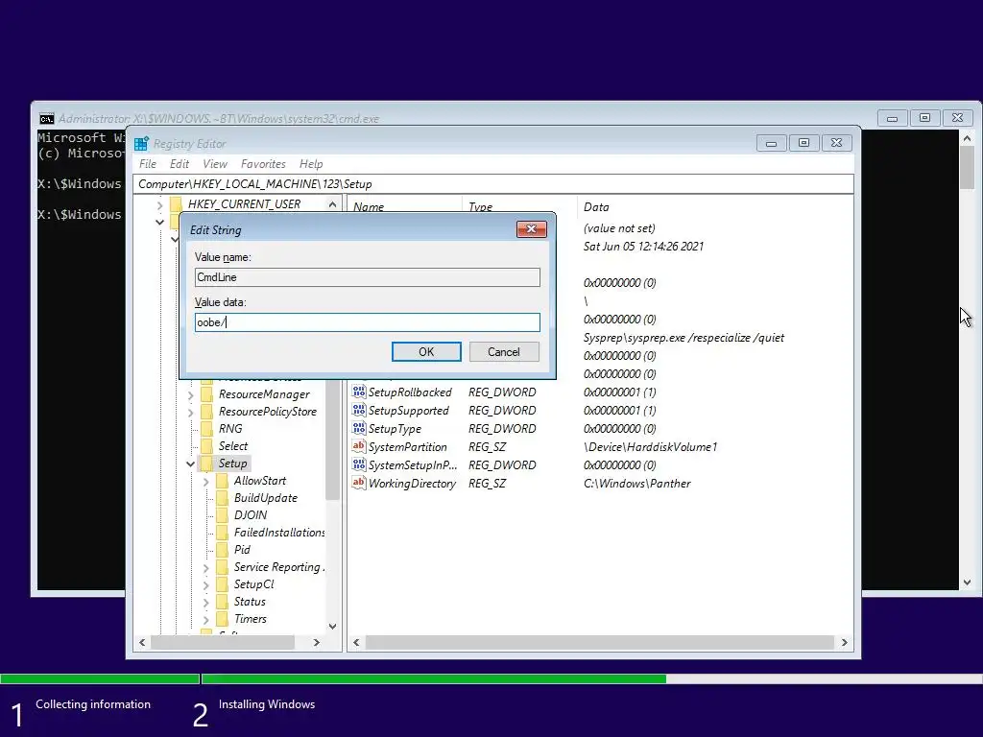This screenshot has height=737, width=983.
Task: Click the Pid folder icon
Action: (x=222, y=550)
